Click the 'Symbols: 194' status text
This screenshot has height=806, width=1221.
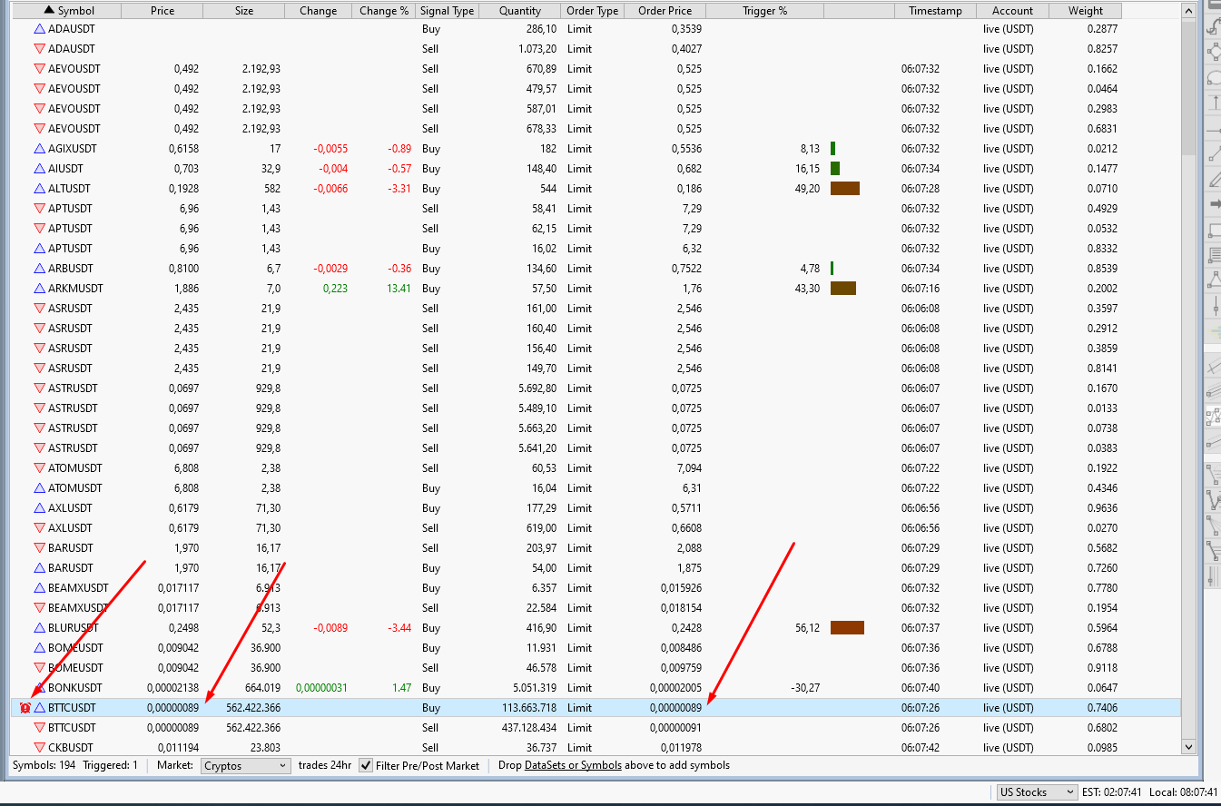coord(44,765)
